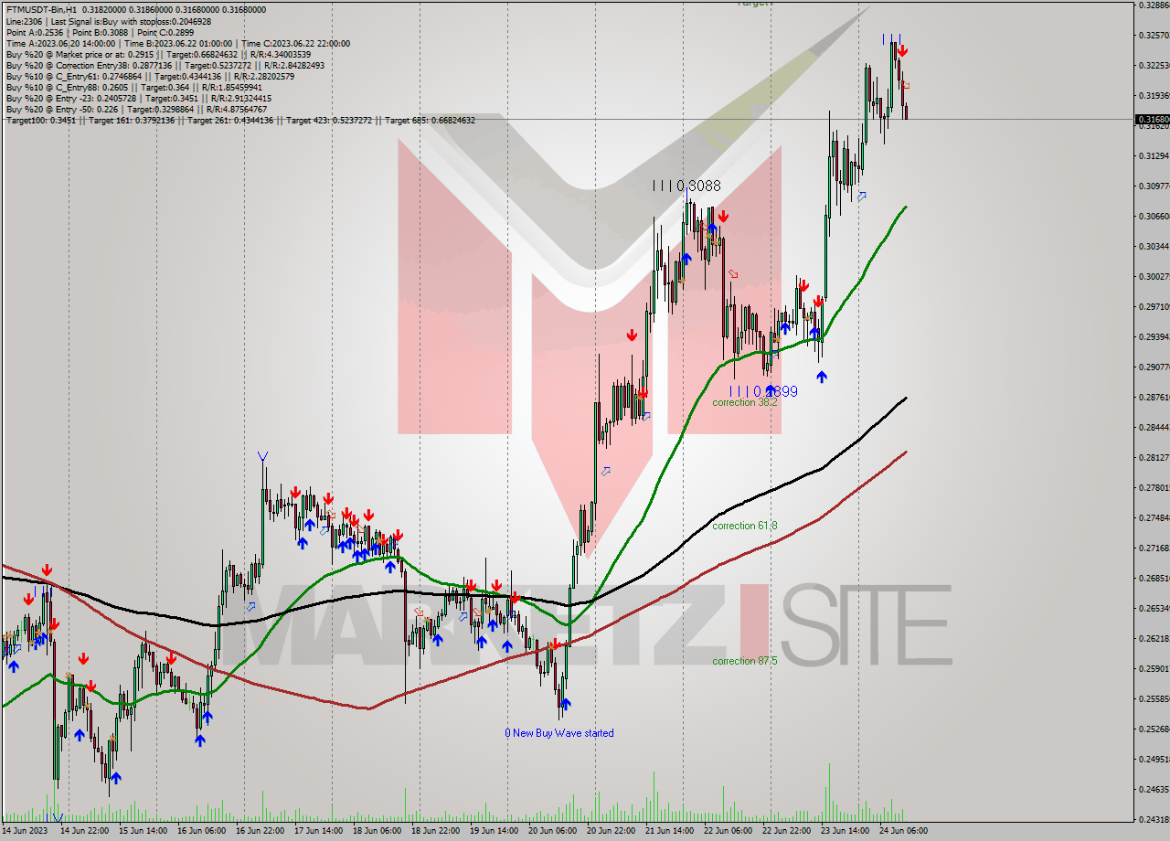Click the '20 Jun 22:00' time axis label
Viewport: 1170px width, 841px height.
tap(612, 831)
